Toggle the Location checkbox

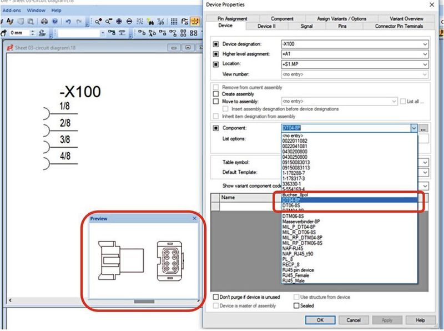click(216, 64)
